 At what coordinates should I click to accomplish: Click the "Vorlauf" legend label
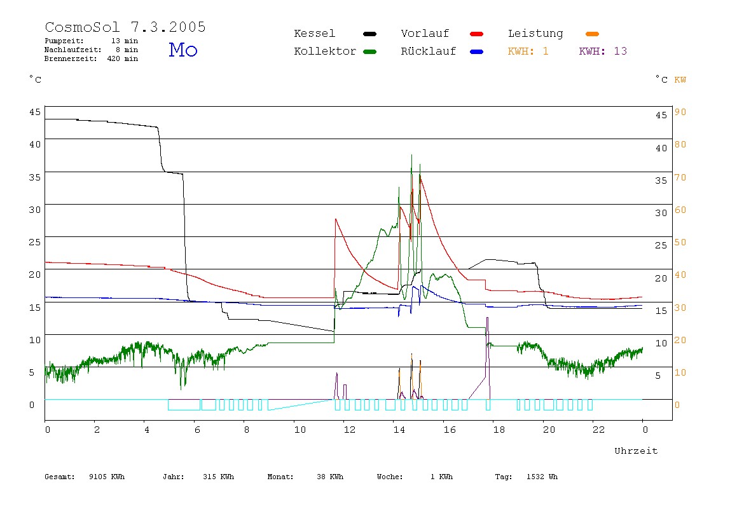pos(425,34)
